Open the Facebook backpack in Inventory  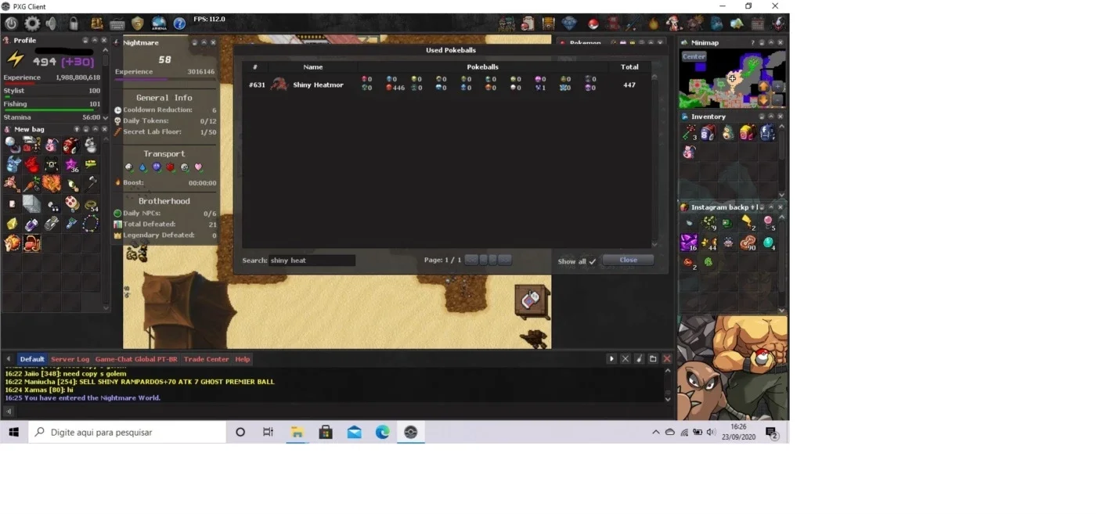pyautogui.click(x=767, y=133)
